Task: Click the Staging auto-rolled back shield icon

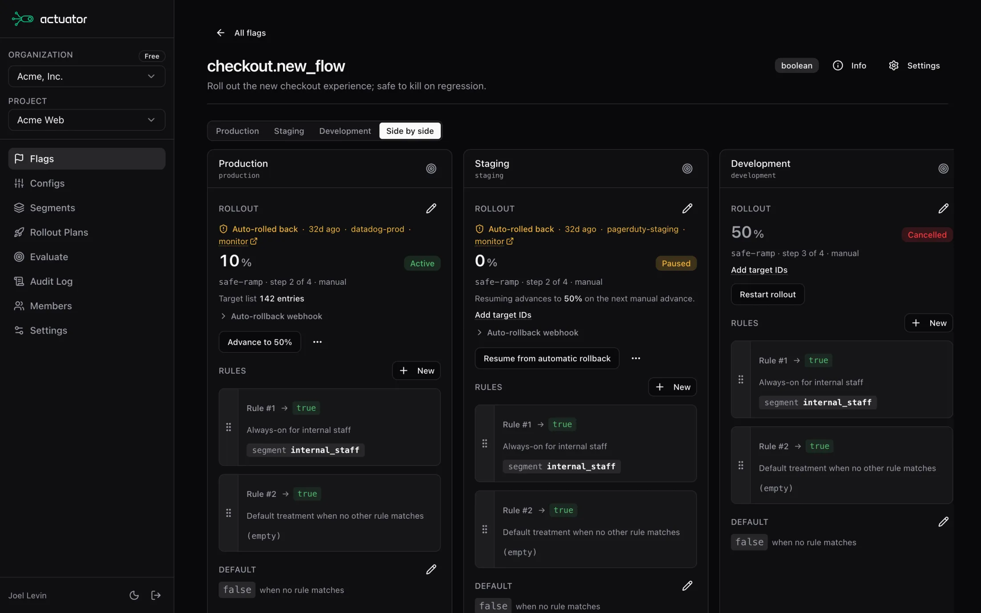Action: tap(479, 229)
